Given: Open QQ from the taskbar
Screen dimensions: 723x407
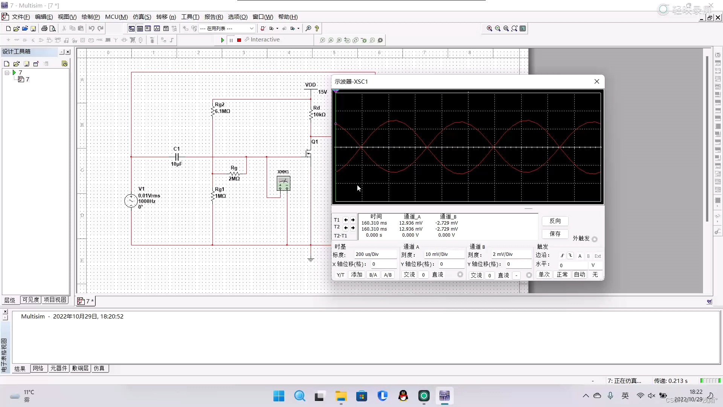Looking at the screenshot, I should point(403,396).
